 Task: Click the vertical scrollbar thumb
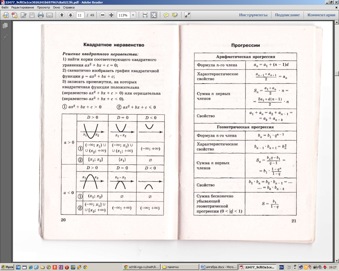tap(337, 74)
